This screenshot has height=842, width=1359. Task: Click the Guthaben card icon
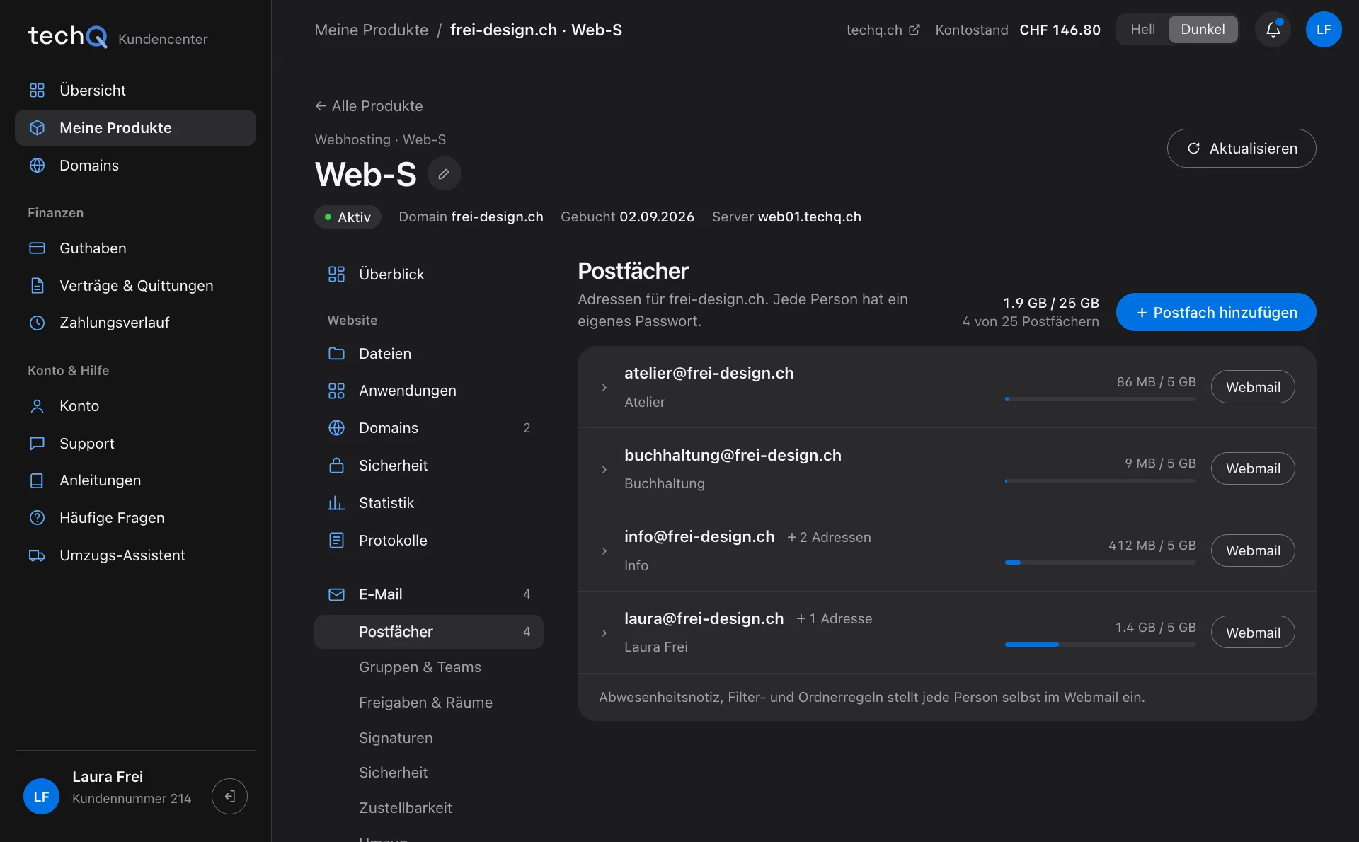click(x=37, y=248)
